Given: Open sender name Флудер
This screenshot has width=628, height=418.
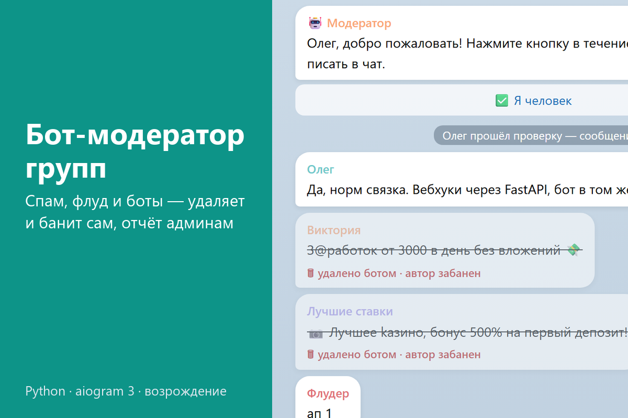Looking at the screenshot, I should [328, 393].
